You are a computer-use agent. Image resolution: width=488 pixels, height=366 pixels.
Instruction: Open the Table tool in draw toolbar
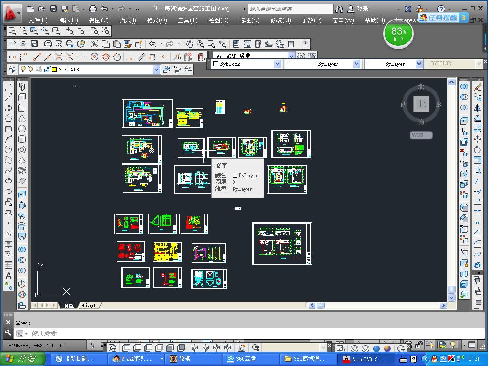click(x=9, y=265)
